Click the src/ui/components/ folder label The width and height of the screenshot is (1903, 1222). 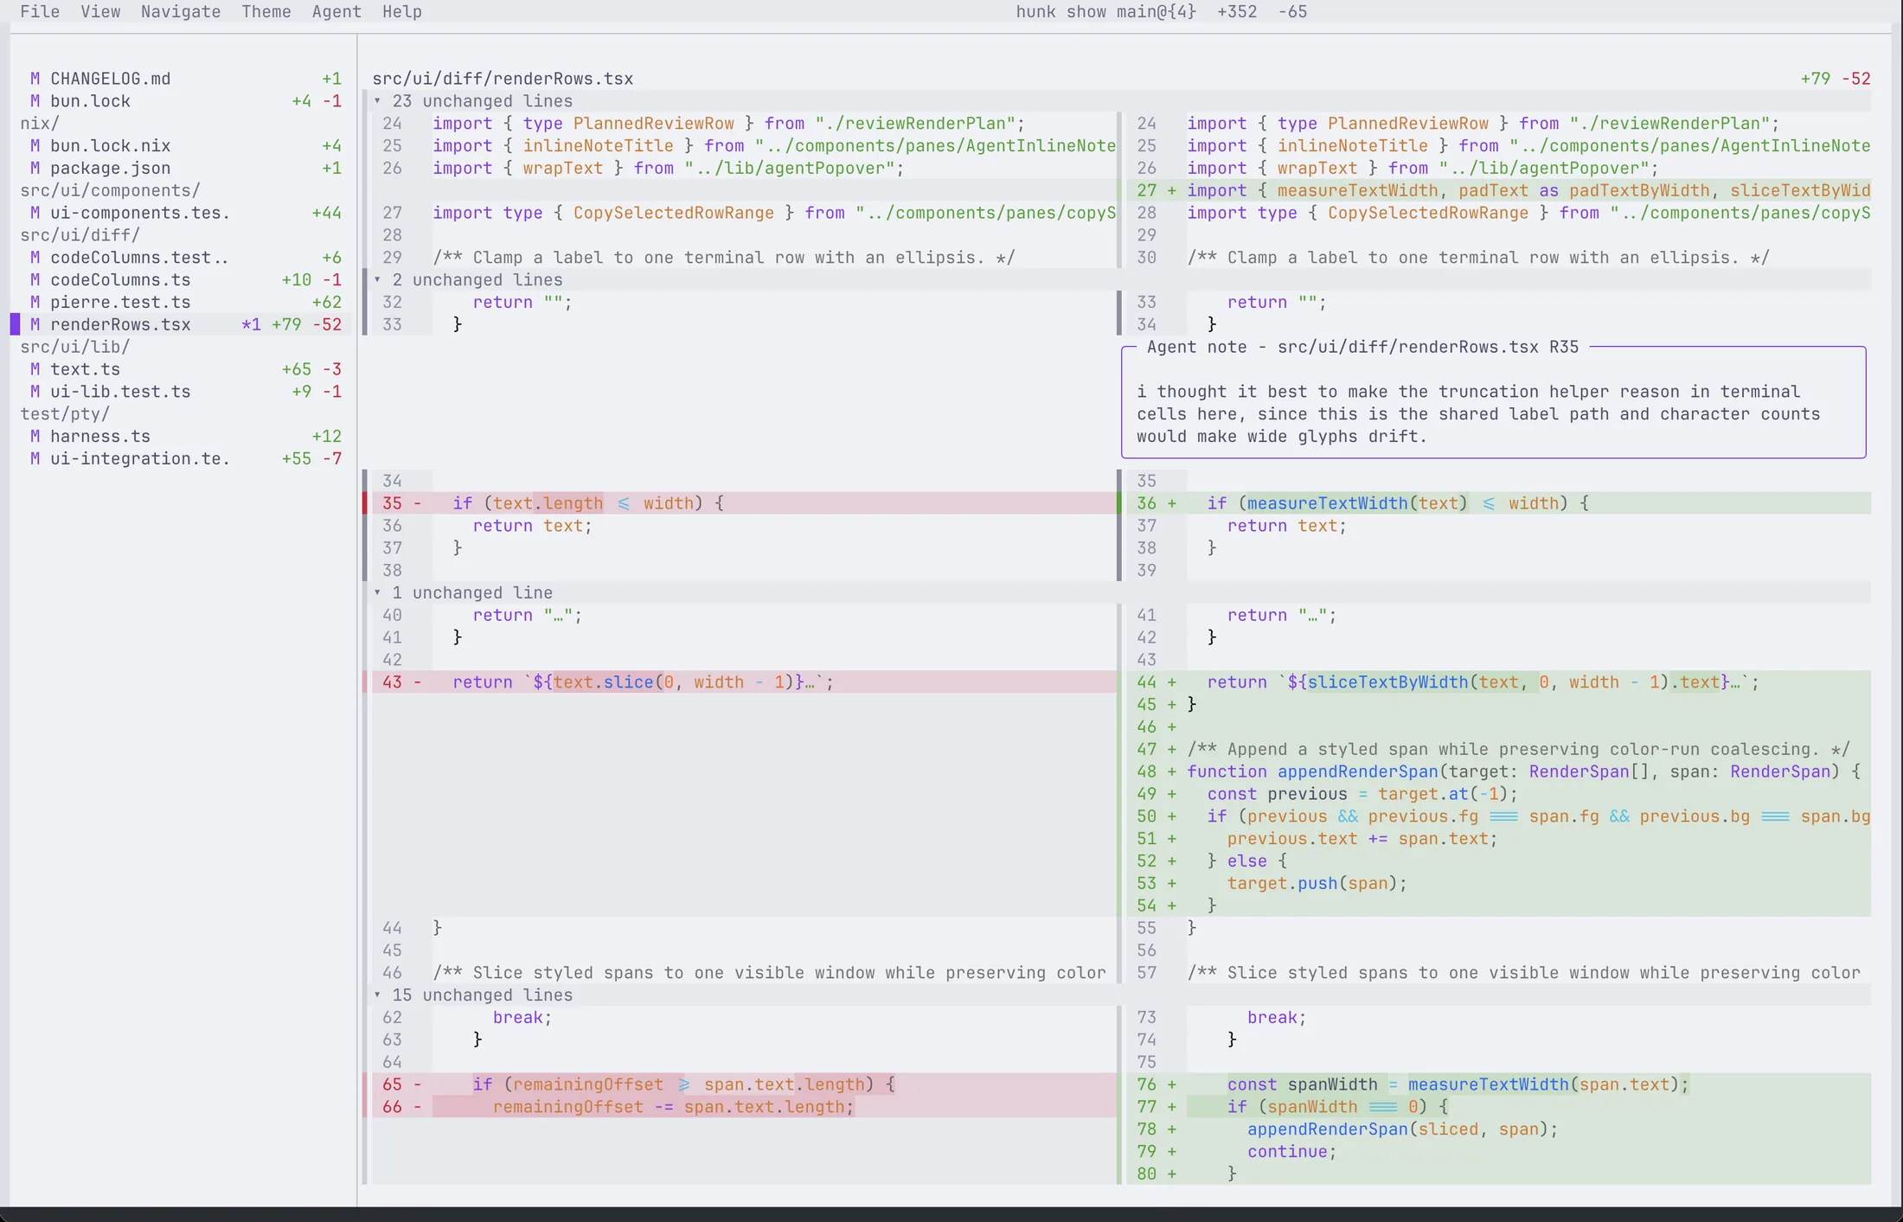pos(110,191)
